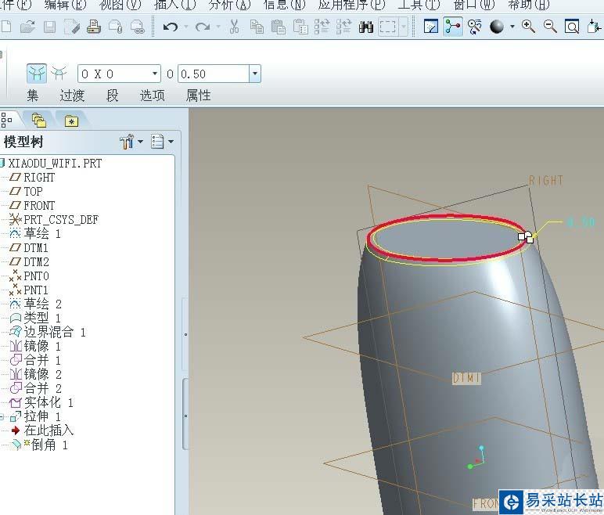The height and width of the screenshot is (515, 604).
Task: Expand the 0.50 dimension value dropdown
Action: (x=254, y=74)
